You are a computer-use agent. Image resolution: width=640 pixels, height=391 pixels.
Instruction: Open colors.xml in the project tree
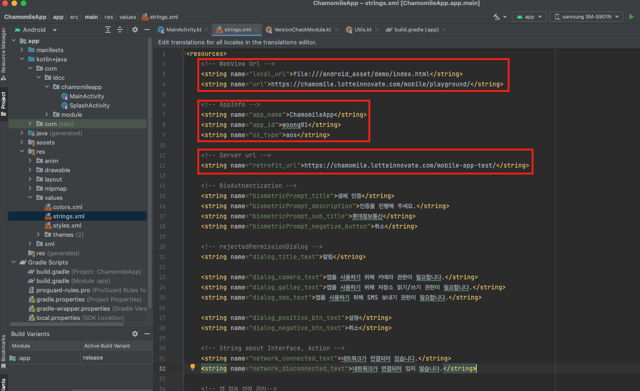click(67, 207)
